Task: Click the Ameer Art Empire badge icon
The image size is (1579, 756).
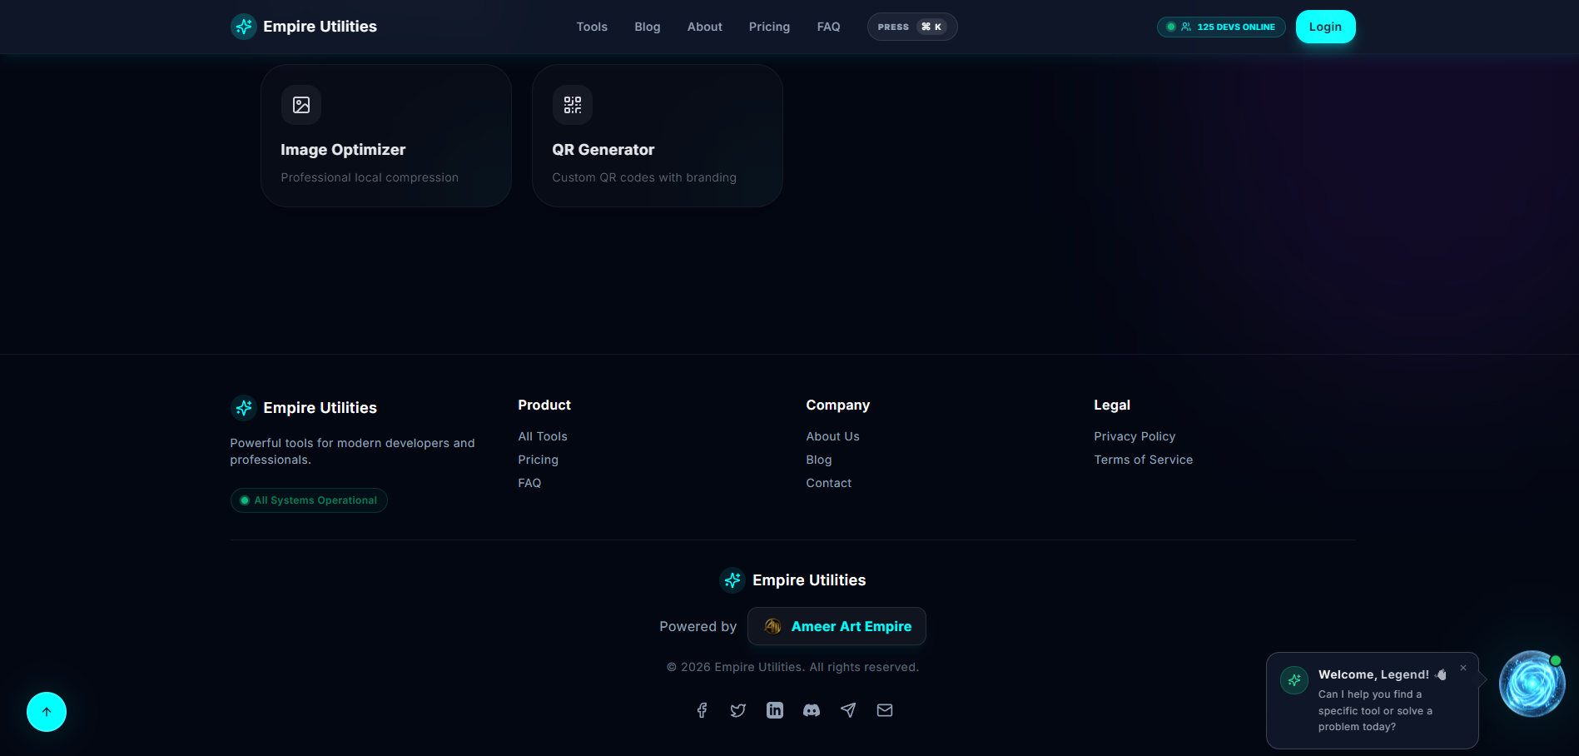Action: [x=772, y=626]
